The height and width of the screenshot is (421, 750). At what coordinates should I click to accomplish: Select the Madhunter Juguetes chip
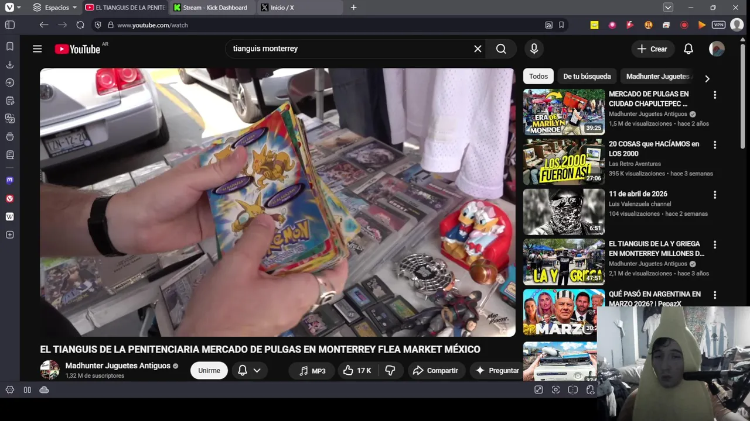657,77
